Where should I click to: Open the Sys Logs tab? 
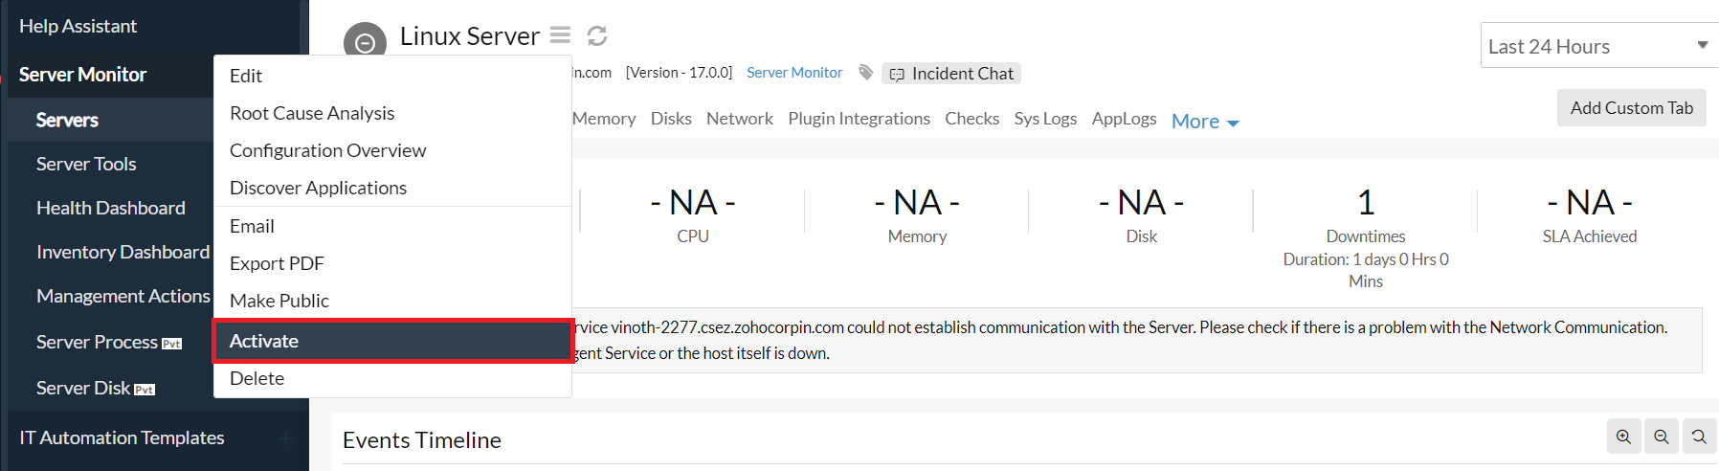coord(1045,119)
